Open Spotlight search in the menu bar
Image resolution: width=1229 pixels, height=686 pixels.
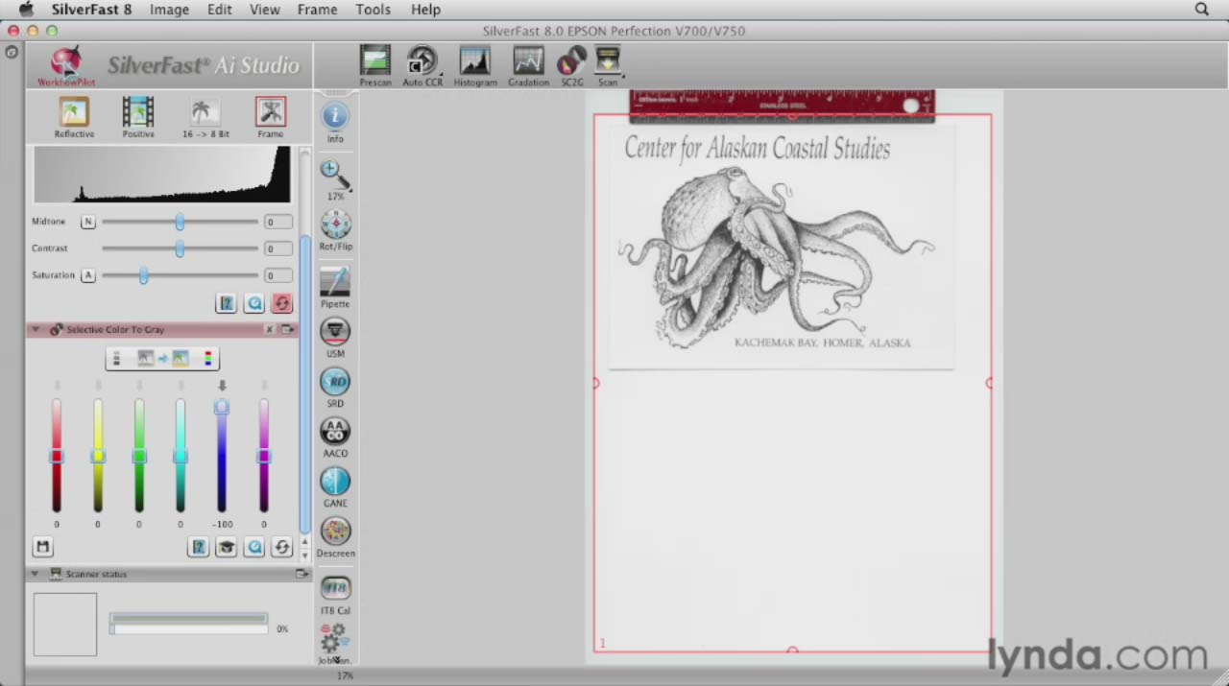1202,10
